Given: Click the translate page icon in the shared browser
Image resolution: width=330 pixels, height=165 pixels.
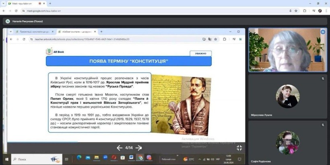Looking at the screenshot, I should coord(210,39).
